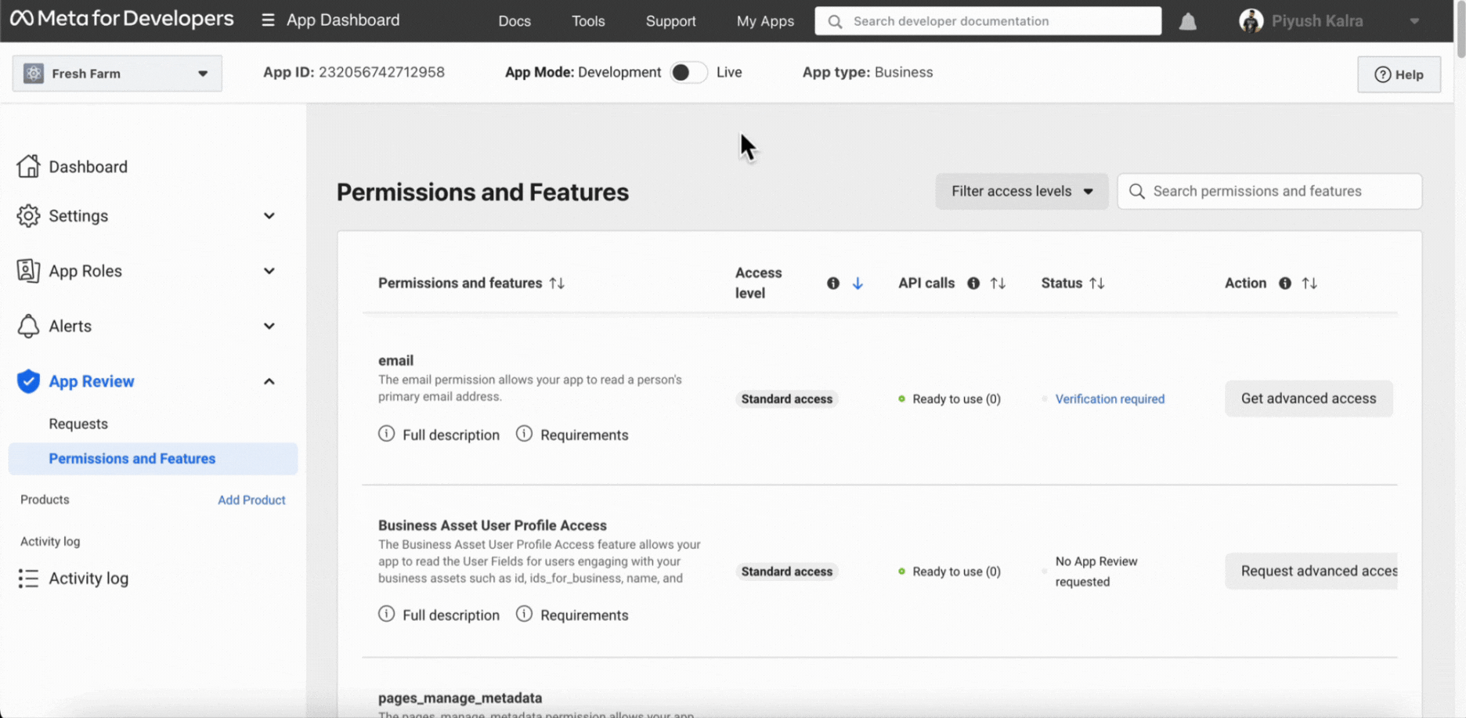Sort by Permissions and features column arrows
1466x718 pixels.
[557, 283]
